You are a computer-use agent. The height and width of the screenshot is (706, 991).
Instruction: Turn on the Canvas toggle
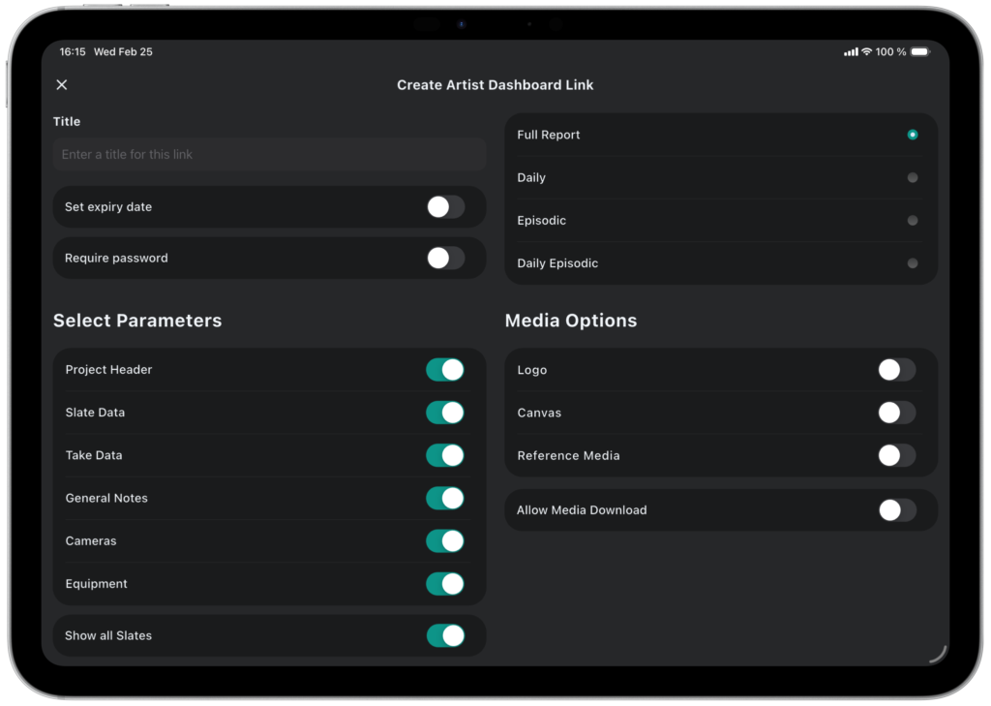pyautogui.click(x=896, y=413)
